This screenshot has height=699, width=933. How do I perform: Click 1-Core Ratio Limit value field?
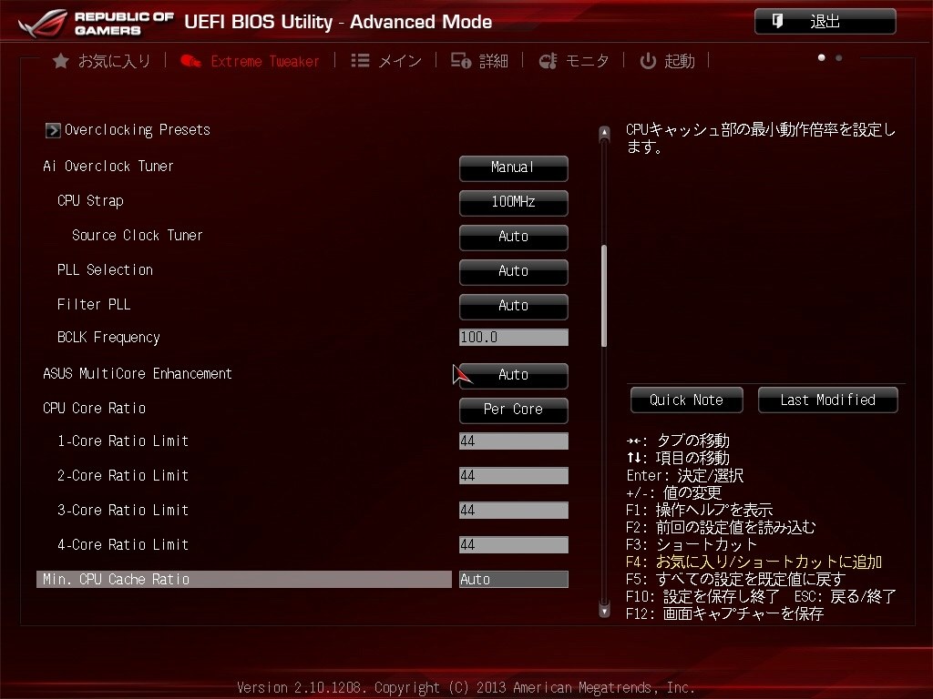pos(514,441)
